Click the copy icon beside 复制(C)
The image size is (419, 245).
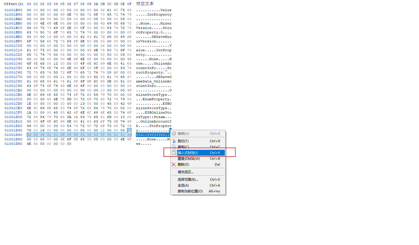174,147
